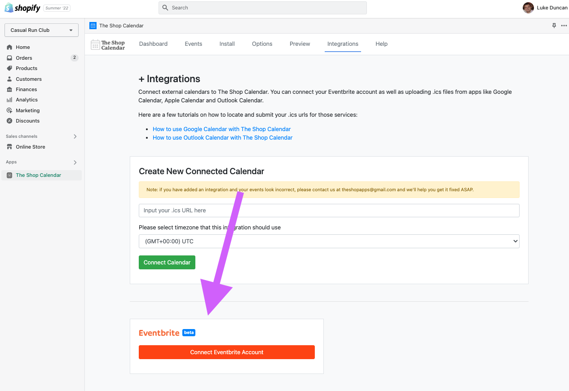Click the search magnifier icon

click(165, 8)
